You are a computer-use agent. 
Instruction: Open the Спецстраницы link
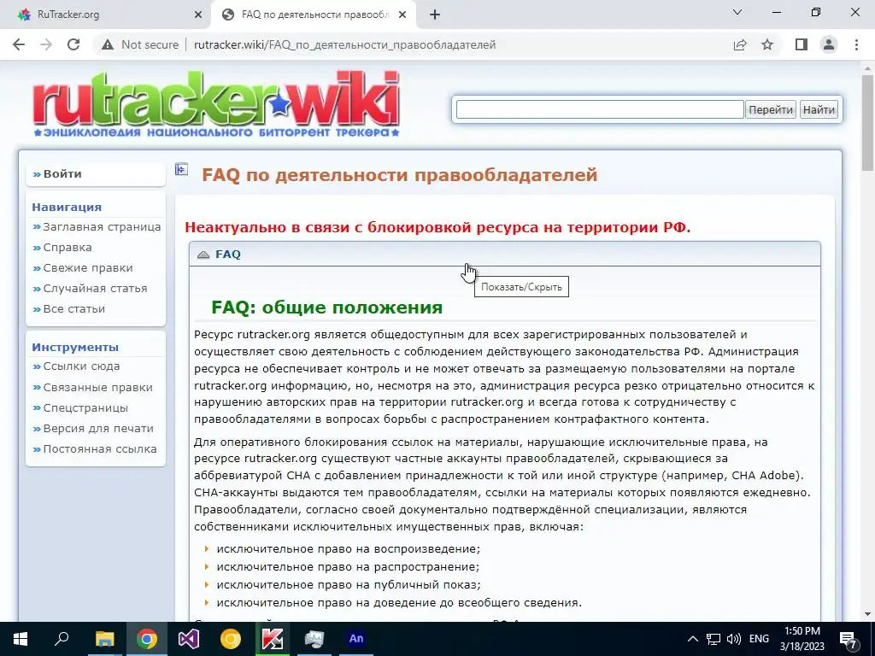click(x=85, y=408)
